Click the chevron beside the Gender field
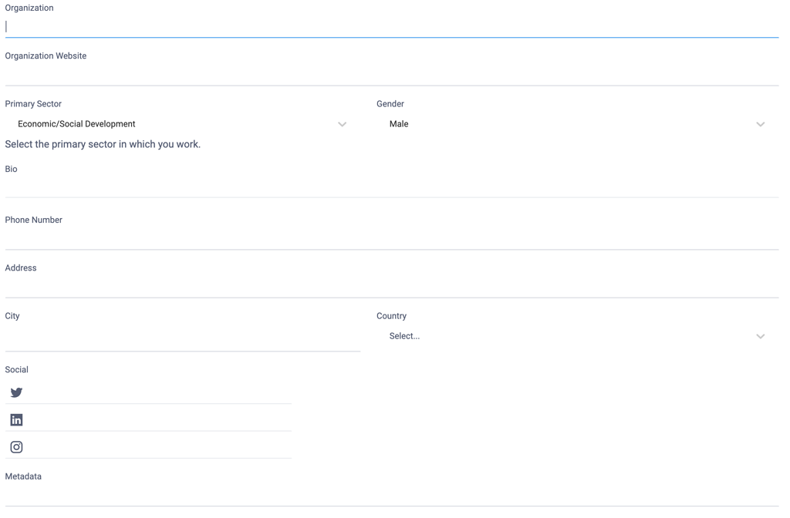This screenshot has height=518, width=790. coord(761,124)
